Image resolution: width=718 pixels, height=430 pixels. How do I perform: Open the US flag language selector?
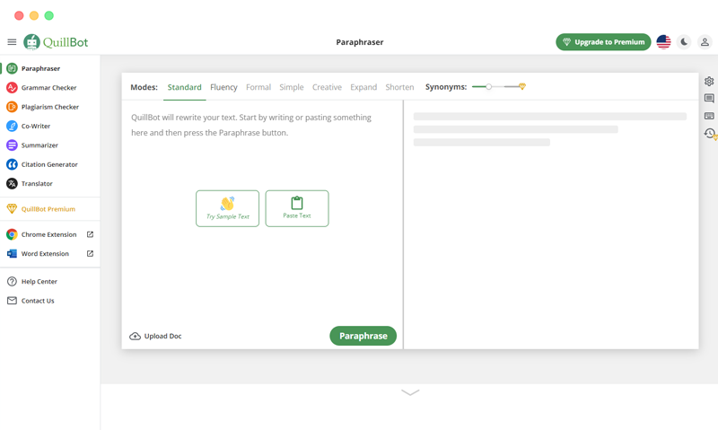(x=663, y=42)
